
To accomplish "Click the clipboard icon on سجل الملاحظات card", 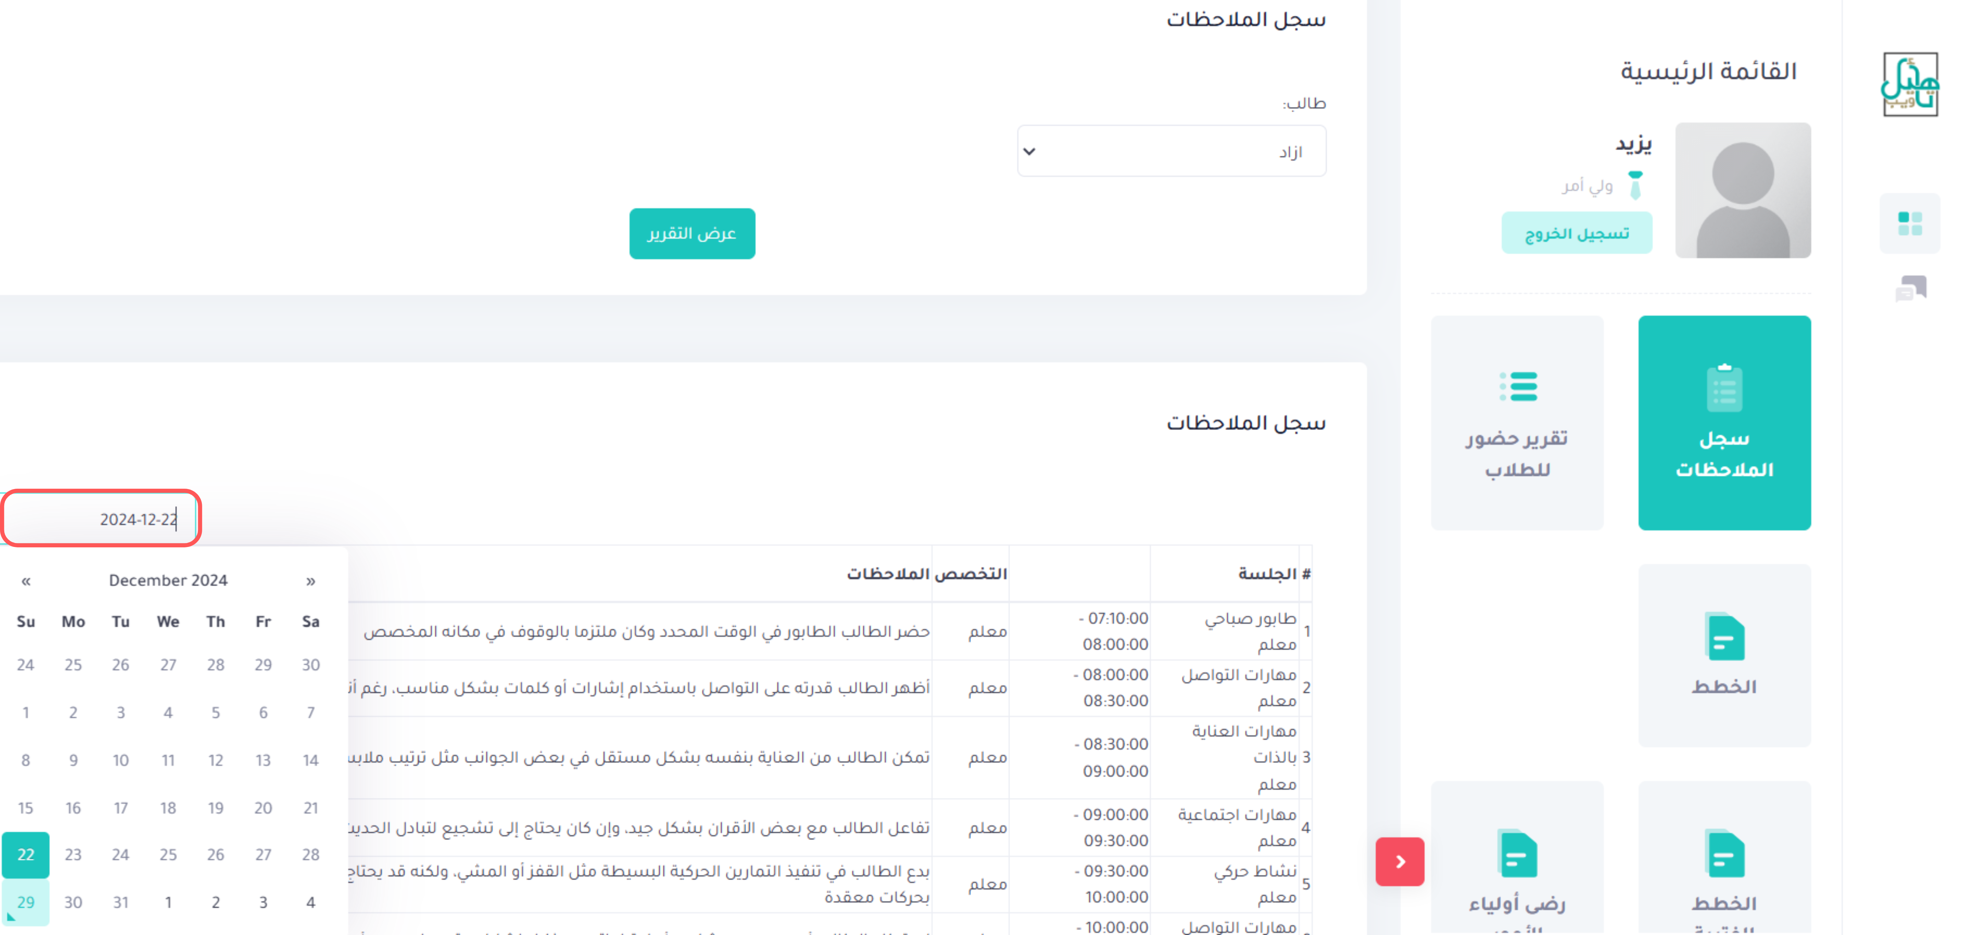I will point(1724,388).
